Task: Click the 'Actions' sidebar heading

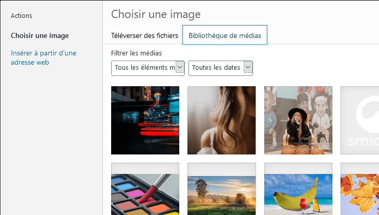Action: (x=22, y=15)
